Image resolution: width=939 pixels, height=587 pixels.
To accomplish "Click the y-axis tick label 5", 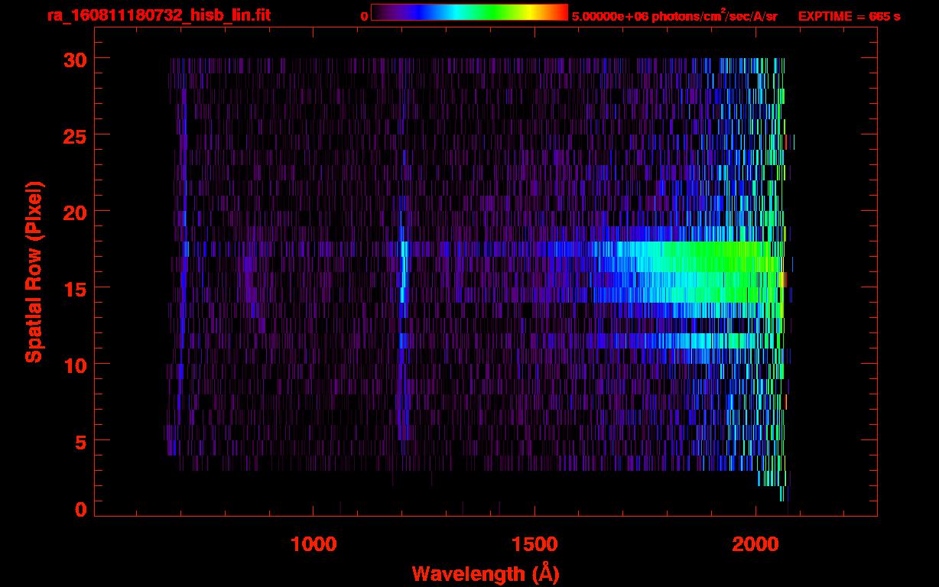I will 80,441.
